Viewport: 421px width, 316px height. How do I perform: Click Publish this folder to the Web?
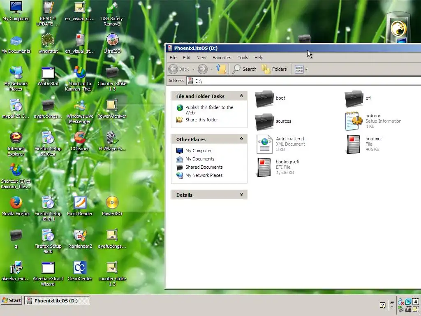coord(209,110)
